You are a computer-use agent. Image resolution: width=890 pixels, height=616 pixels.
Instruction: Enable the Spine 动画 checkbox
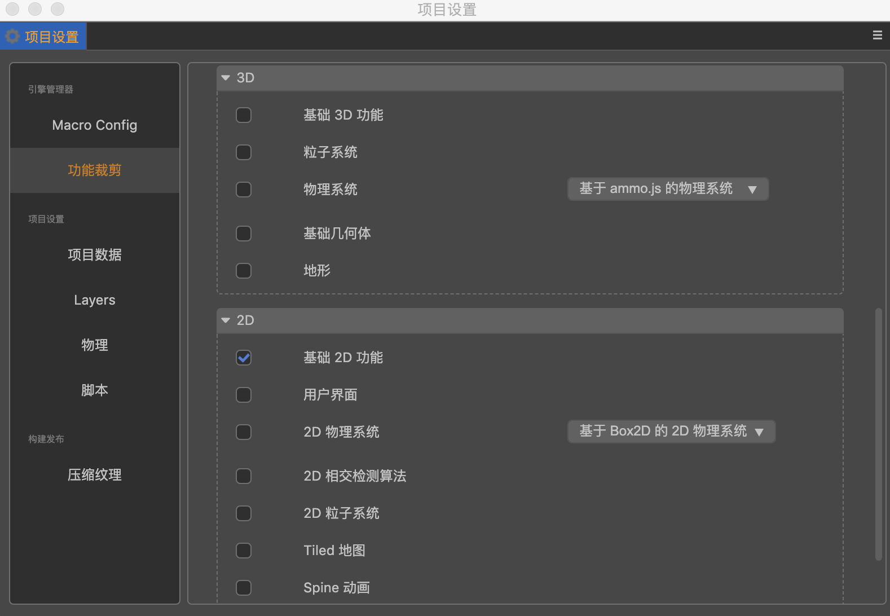(x=244, y=588)
